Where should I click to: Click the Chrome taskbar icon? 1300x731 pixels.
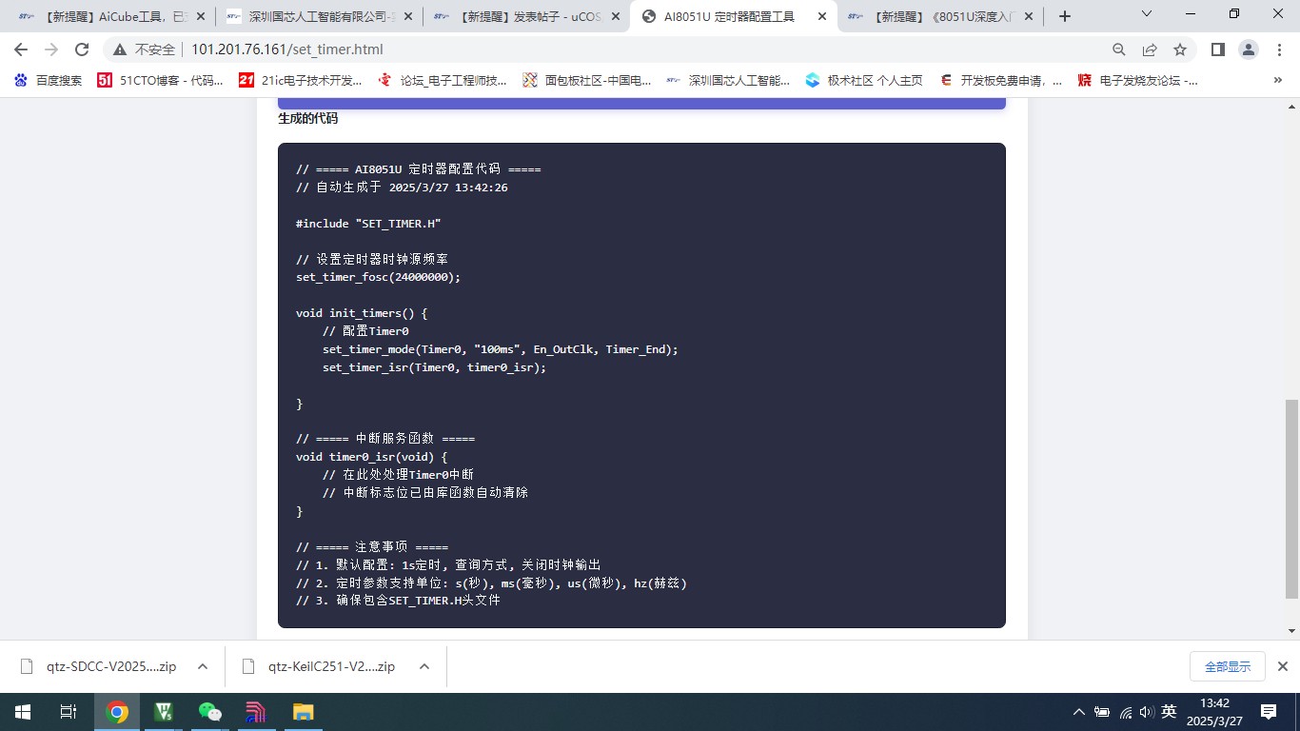[117, 712]
